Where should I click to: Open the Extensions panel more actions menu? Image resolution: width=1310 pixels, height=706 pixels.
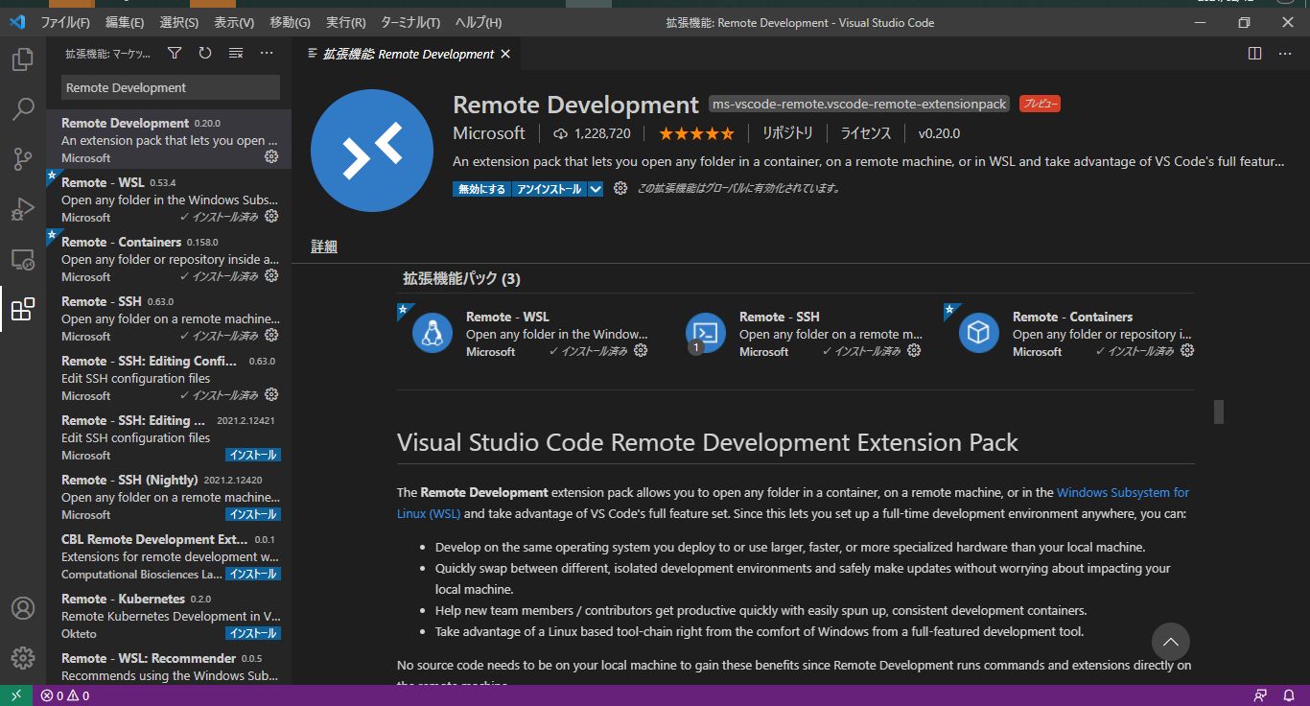click(x=267, y=54)
